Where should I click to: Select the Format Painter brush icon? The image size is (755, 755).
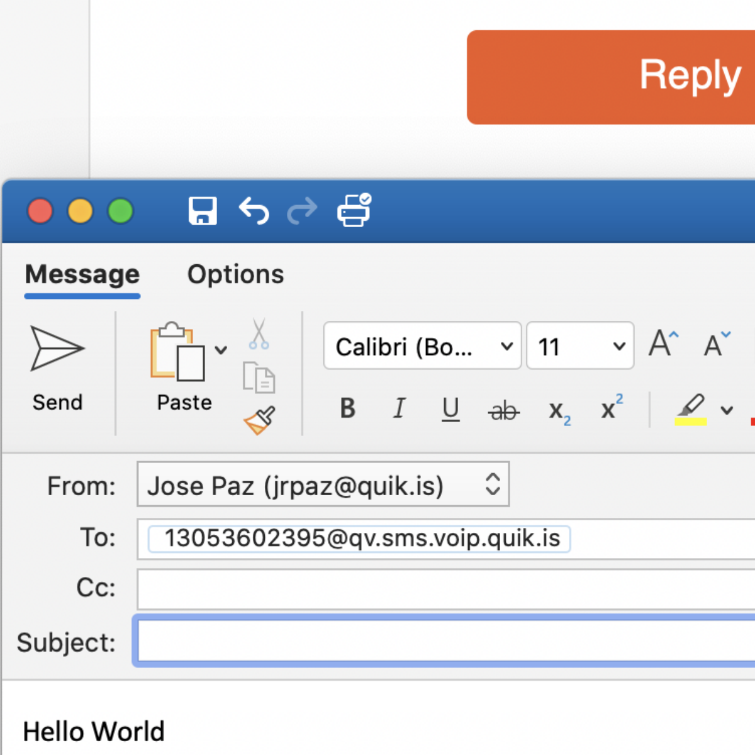[x=259, y=420]
